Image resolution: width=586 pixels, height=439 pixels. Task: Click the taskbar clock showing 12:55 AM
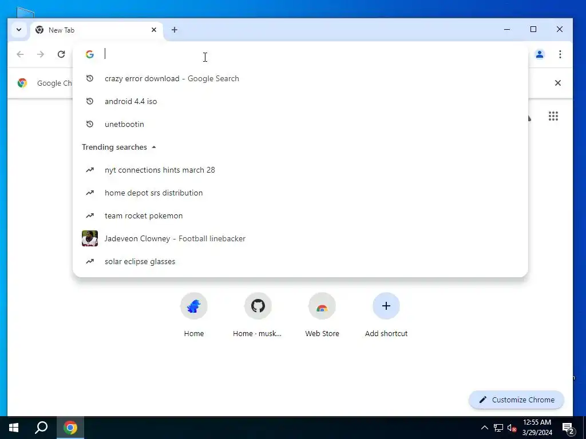tap(537, 428)
